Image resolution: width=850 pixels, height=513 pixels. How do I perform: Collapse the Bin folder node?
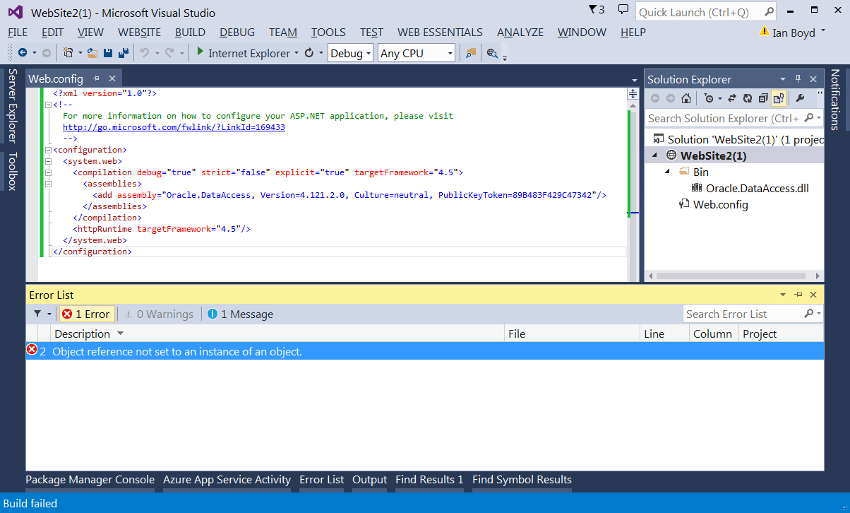coord(667,172)
